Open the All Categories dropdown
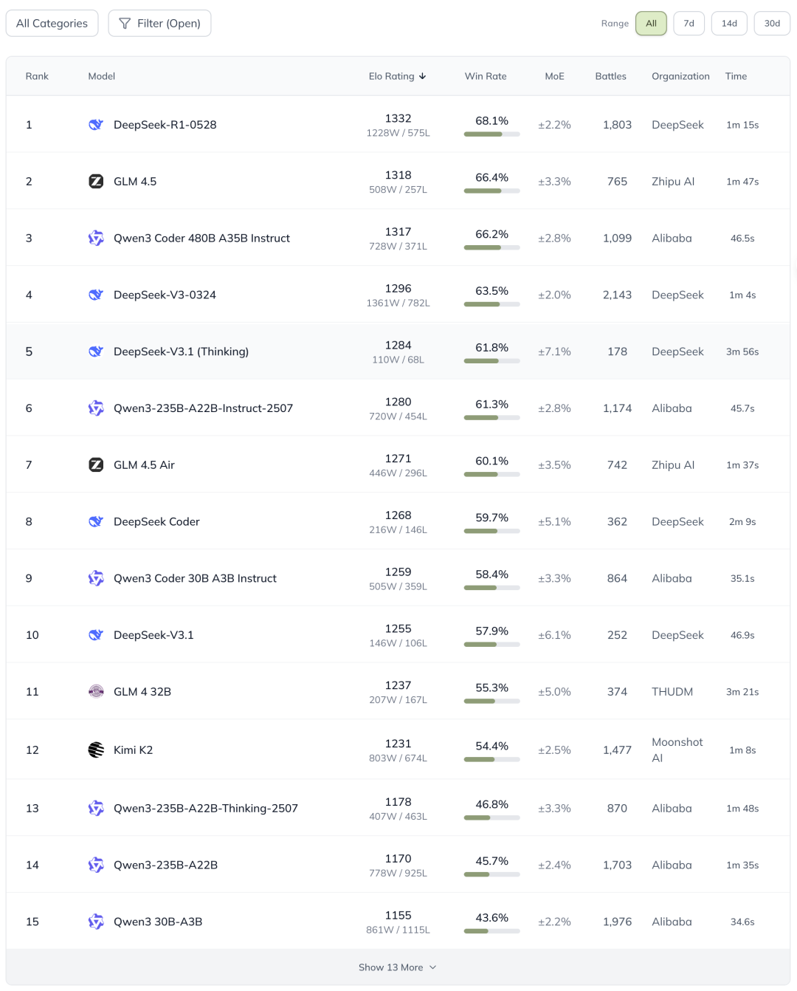 52,24
